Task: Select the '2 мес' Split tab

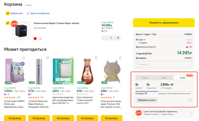Action: tap(145, 78)
